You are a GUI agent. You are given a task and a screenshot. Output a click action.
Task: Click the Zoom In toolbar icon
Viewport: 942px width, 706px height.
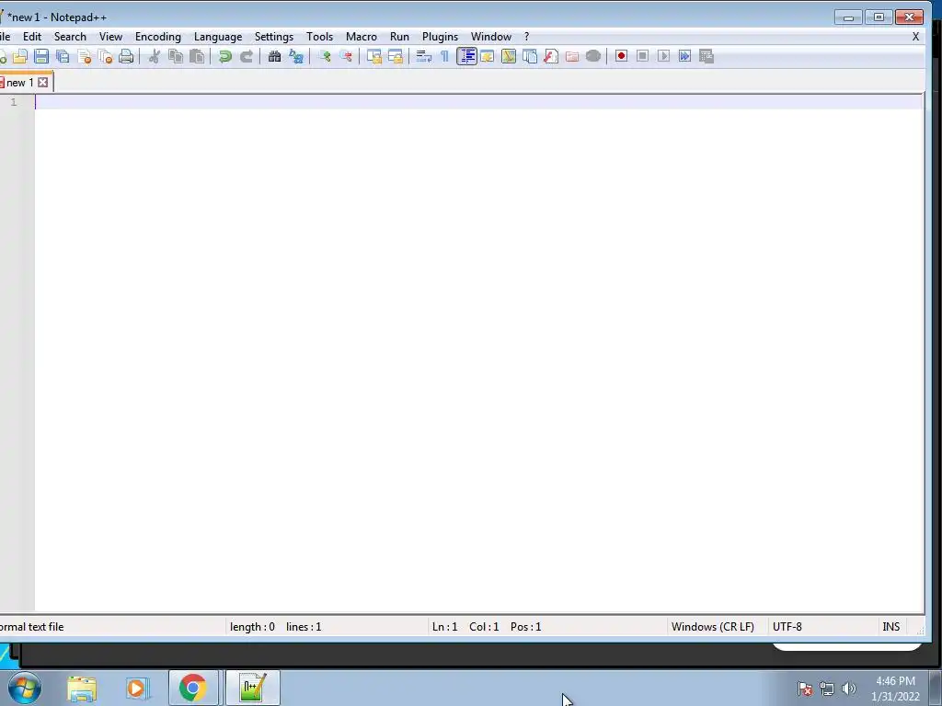(x=325, y=56)
